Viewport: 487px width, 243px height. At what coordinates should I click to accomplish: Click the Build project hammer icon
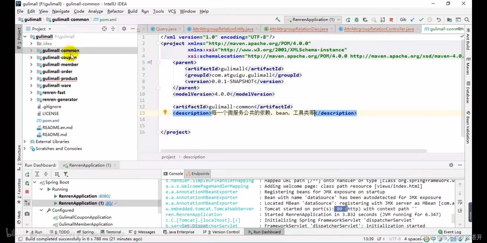click(x=278, y=20)
